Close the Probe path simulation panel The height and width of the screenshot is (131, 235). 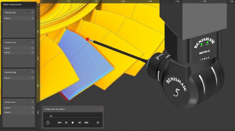coord(101,109)
